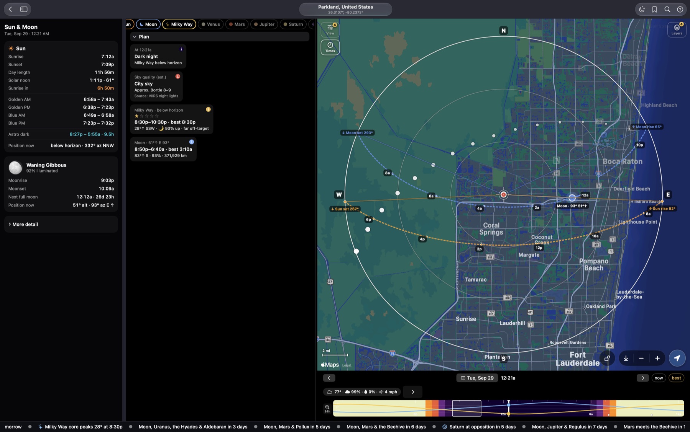Toggle the Moon filter chip
The image size is (690, 432).
coord(148,24)
